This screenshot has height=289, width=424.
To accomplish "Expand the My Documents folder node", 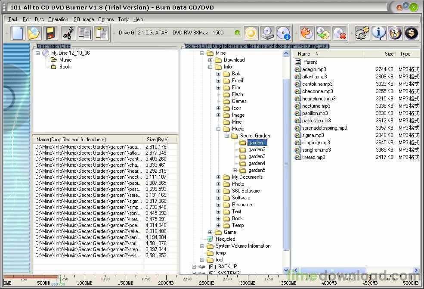I will [218, 177].
